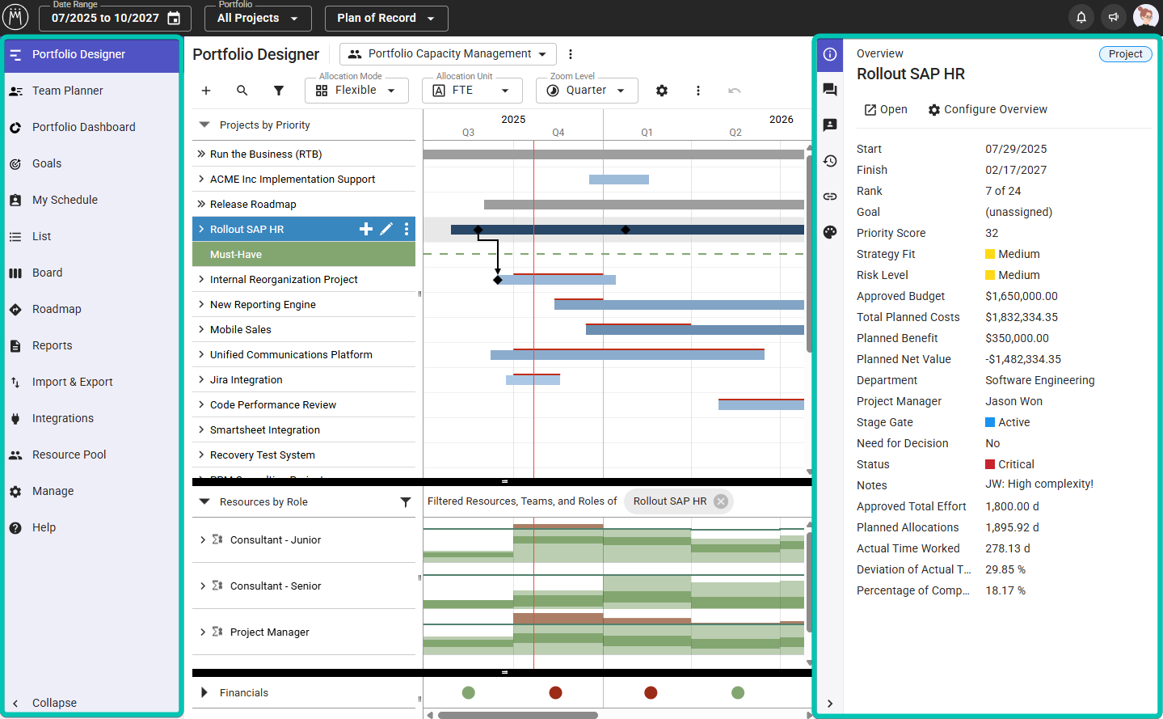Open the Allocation Mode dropdown

coord(356,91)
